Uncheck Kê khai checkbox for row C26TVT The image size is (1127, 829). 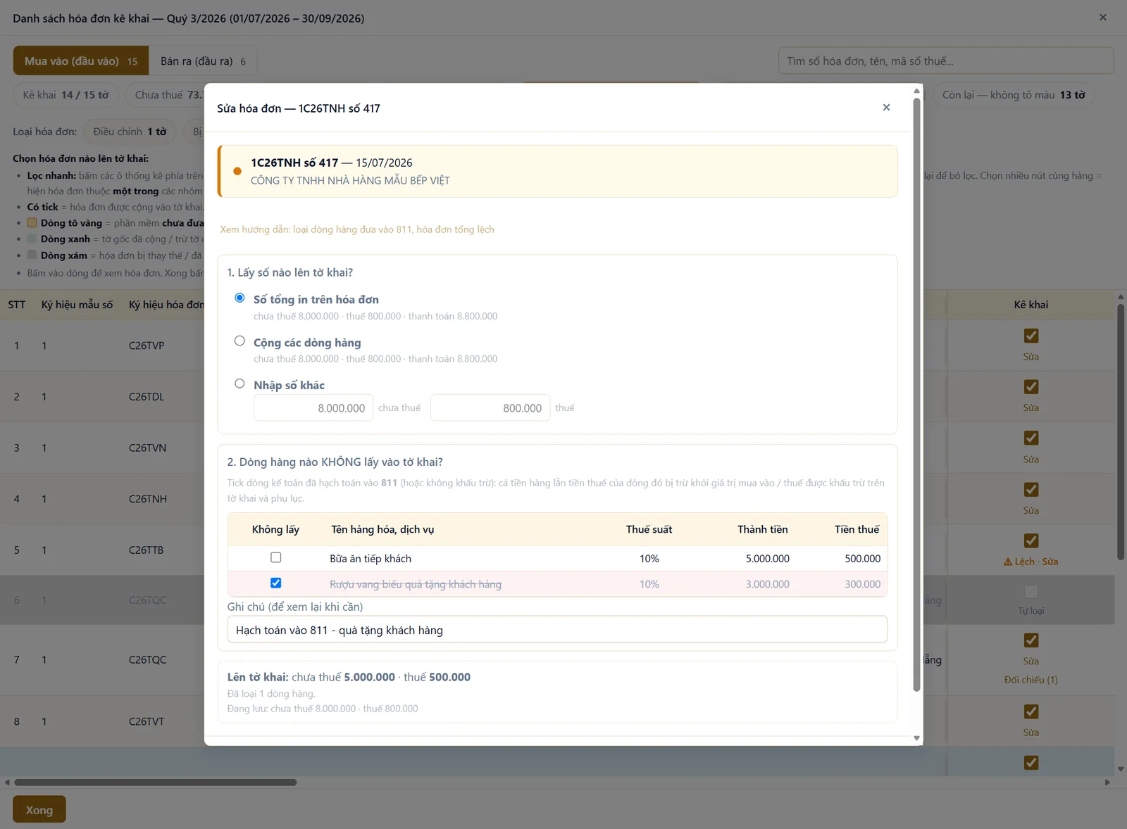point(1031,711)
